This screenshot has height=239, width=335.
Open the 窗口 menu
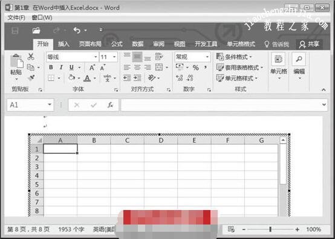[42, 18]
